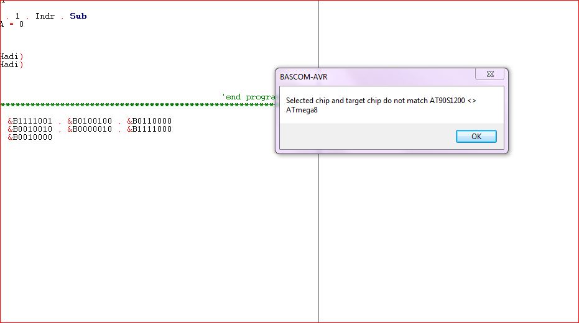Click the 'Sub' keyword in code

[x=78, y=16]
